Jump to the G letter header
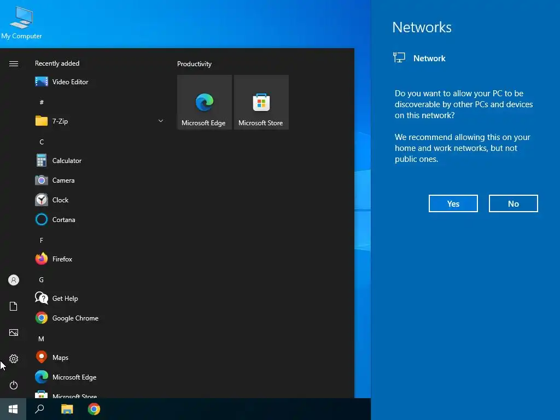The height and width of the screenshot is (420, 560). pos(42,279)
